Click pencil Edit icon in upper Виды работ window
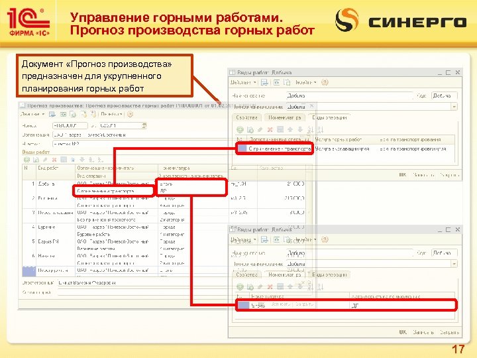Viewport: 477px width, 358px height. [x=260, y=130]
